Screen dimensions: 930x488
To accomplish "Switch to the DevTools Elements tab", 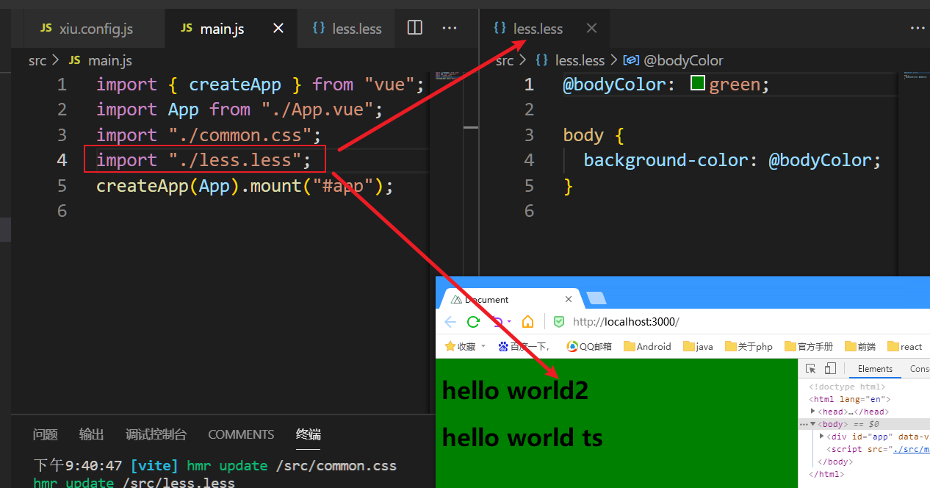I will pos(875,369).
